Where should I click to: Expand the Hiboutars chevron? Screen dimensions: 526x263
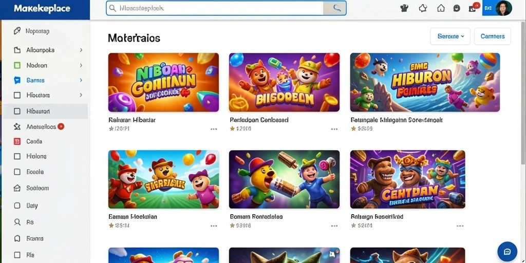point(81,95)
